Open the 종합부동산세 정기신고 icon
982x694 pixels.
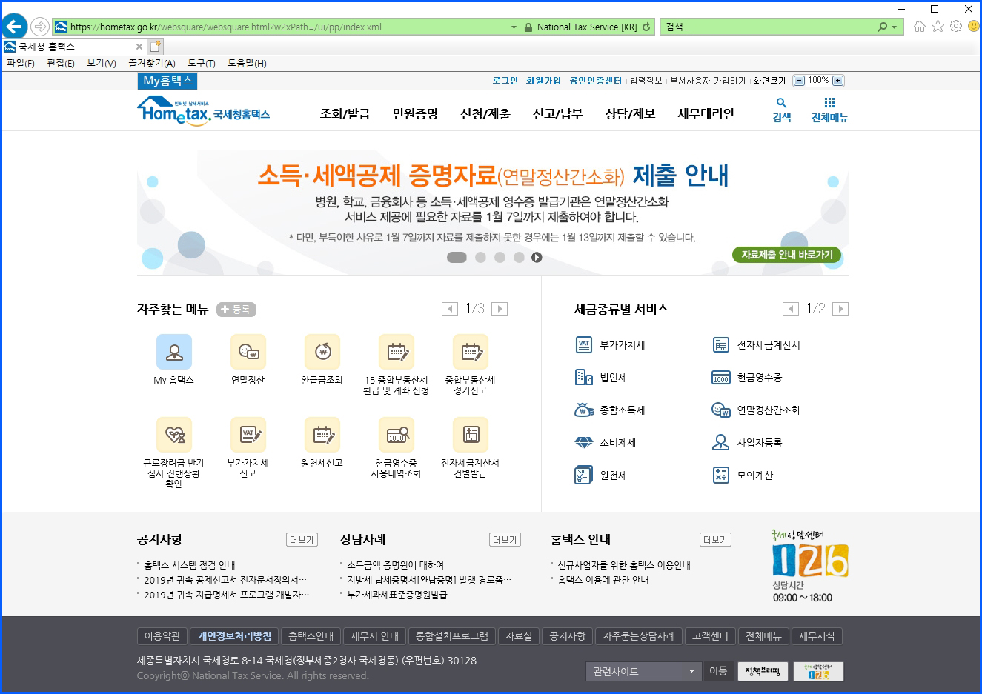point(471,352)
